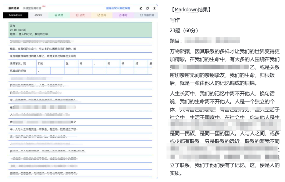The image size is (285, 182).
Task: Click the copy icon in the toolbar
Action: click(147, 8)
